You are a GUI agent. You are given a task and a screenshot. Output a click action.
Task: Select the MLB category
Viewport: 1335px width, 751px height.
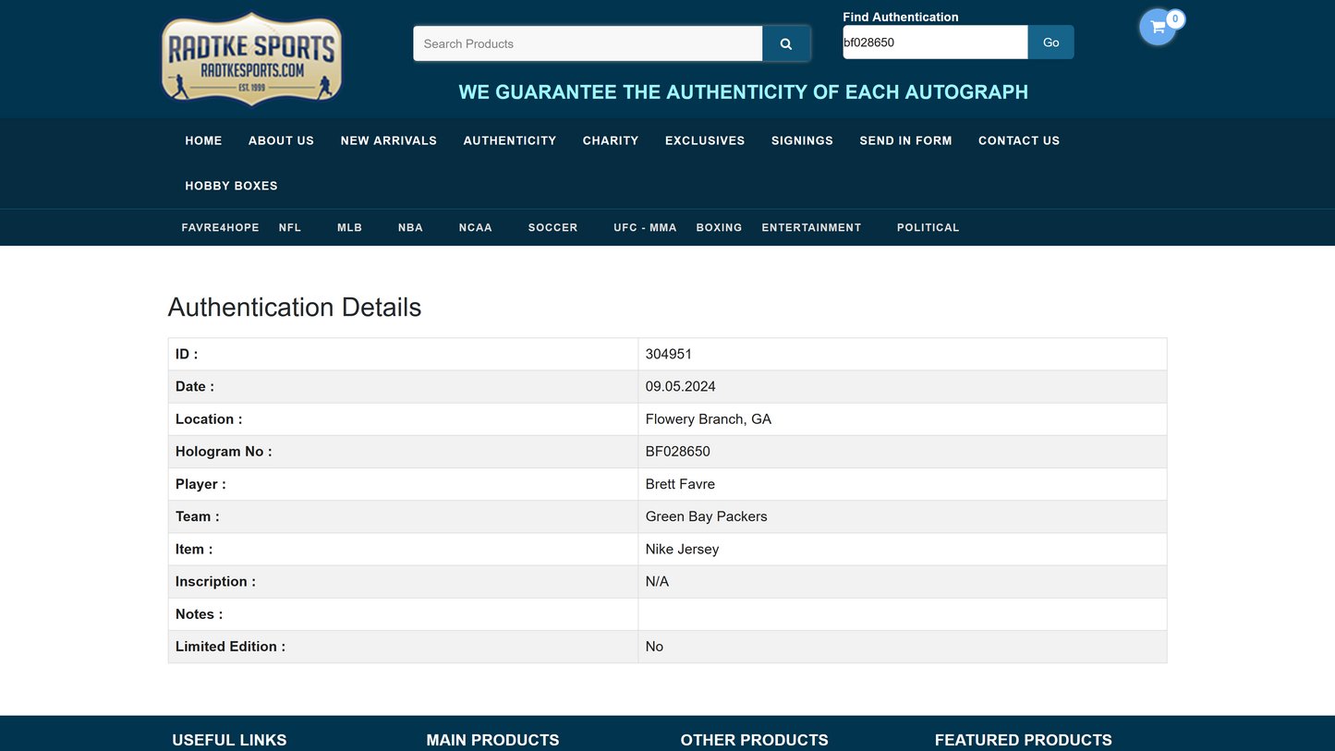coord(349,227)
